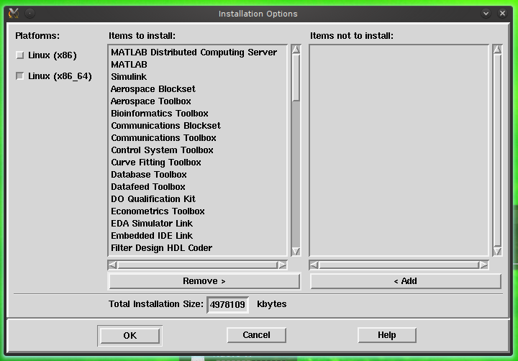Click the Remove > button
Screen dimensions: 518x361
[x=204, y=281]
